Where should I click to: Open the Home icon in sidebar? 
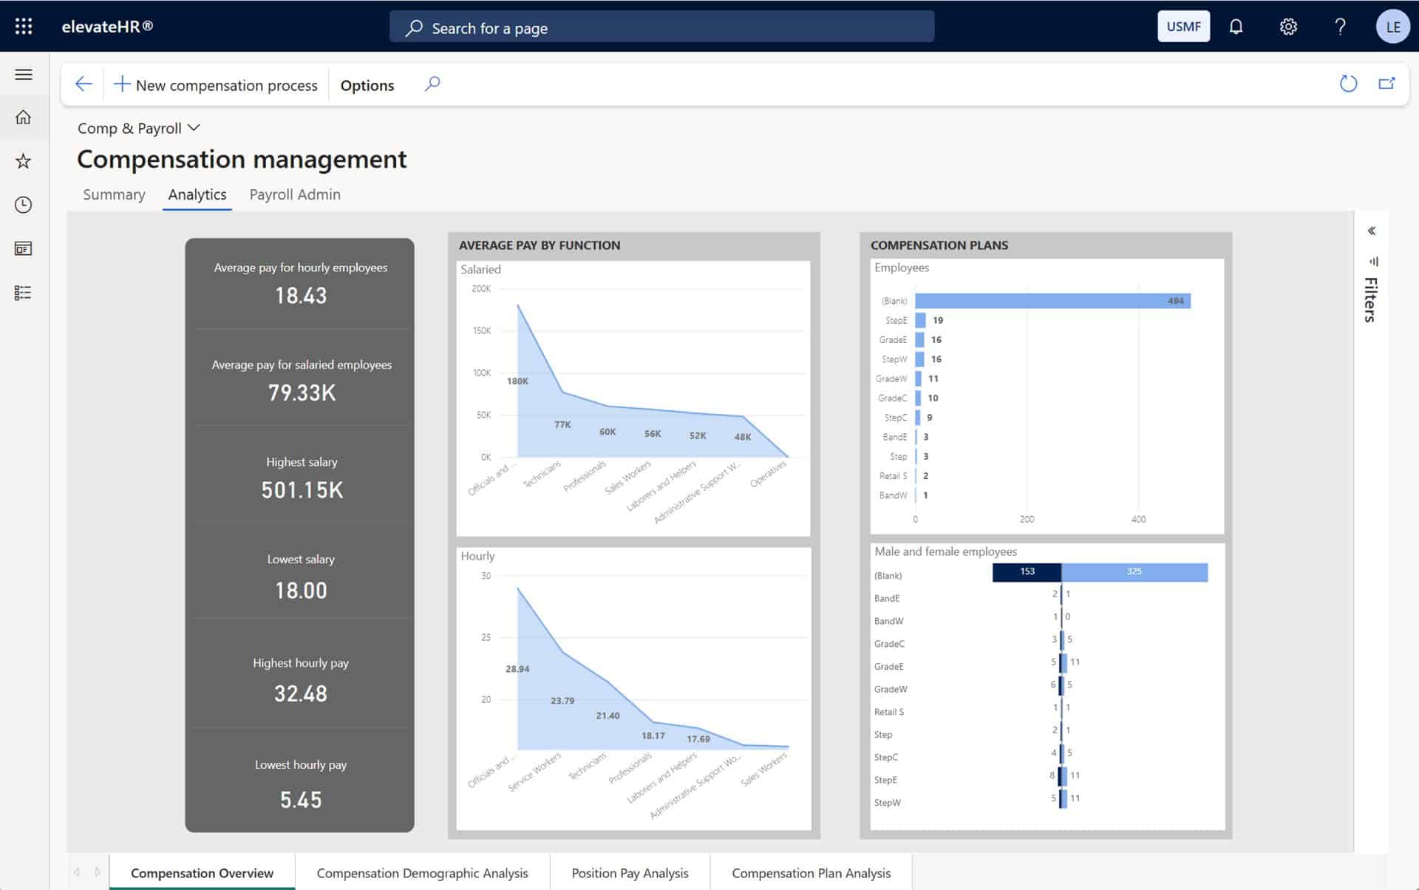24,118
